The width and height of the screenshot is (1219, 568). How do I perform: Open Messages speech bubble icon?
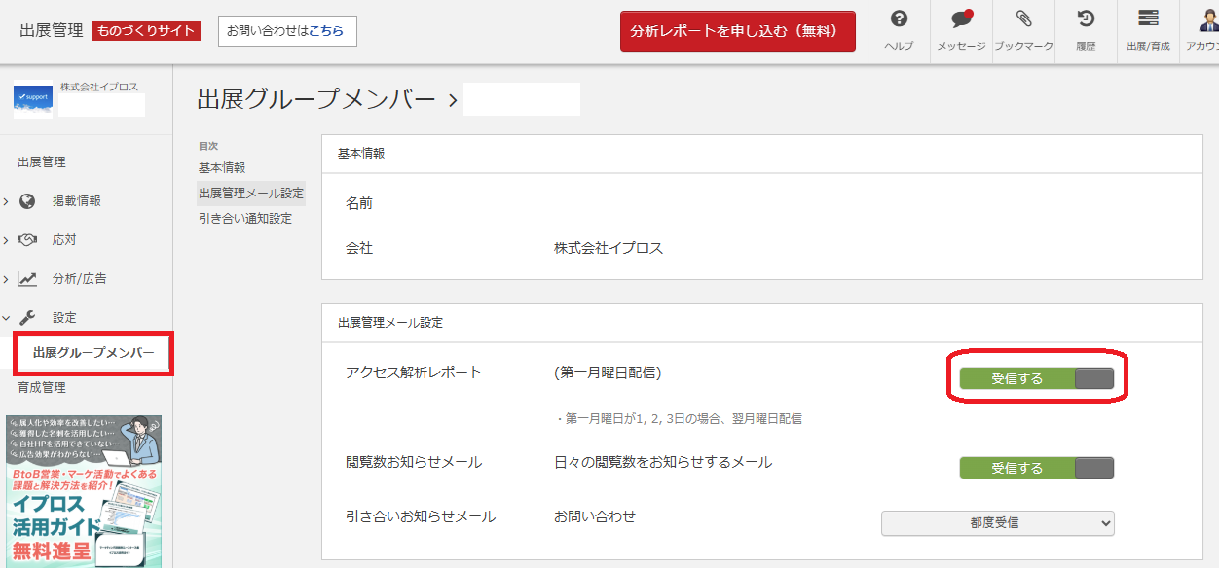click(x=961, y=19)
